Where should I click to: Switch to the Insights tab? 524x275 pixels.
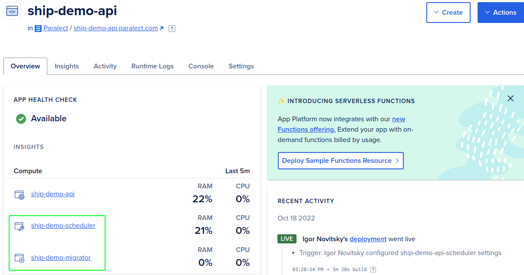(67, 66)
